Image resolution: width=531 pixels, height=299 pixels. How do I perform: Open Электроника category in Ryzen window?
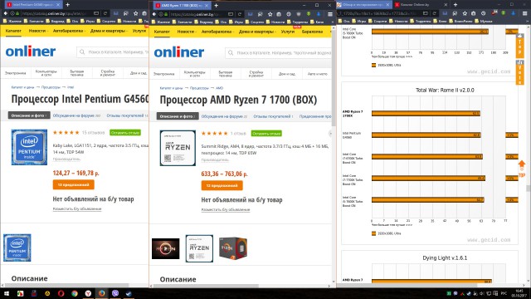pos(164,74)
